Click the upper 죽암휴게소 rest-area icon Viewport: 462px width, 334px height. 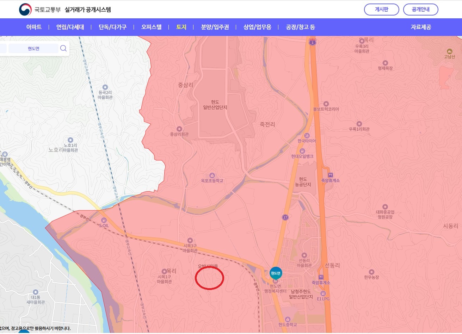tap(330, 175)
